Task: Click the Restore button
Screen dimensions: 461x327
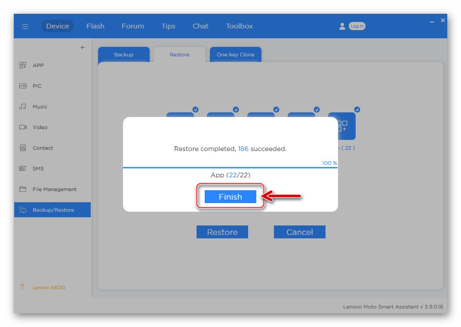Action: coord(222,232)
